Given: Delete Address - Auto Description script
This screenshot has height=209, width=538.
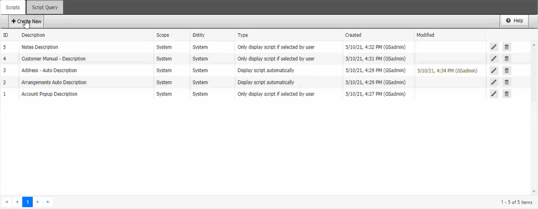Looking at the screenshot, I should click(x=506, y=70).
